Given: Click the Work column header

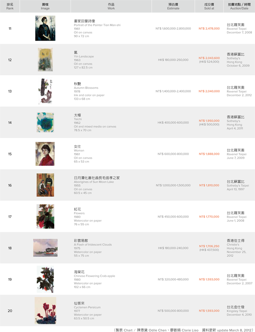Looking at the screenshot, I should pos(111,6).
